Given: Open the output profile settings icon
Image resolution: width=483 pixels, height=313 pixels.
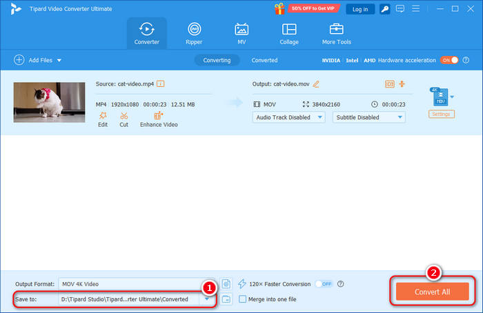Looking at the screenshot, I should point(226,284).
